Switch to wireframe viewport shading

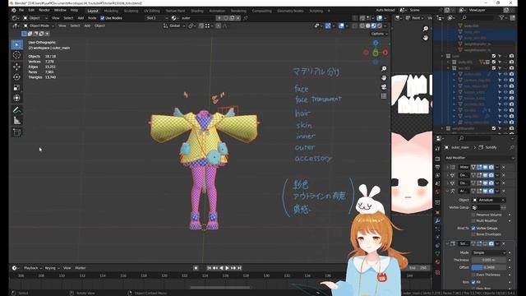pyautogui.click(x=362, y=25)
